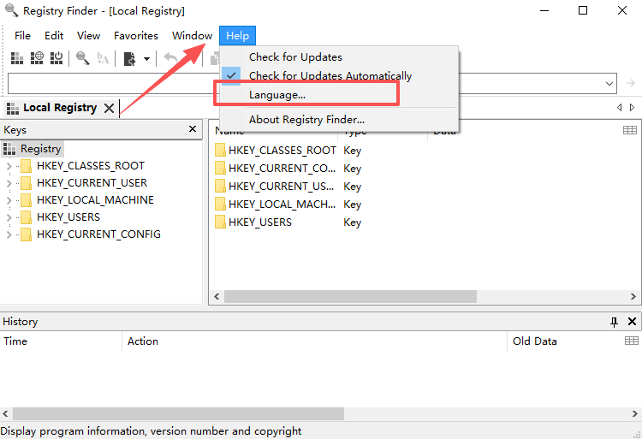Click the list pane horizontal scrollbar thumb

[350, 297]
